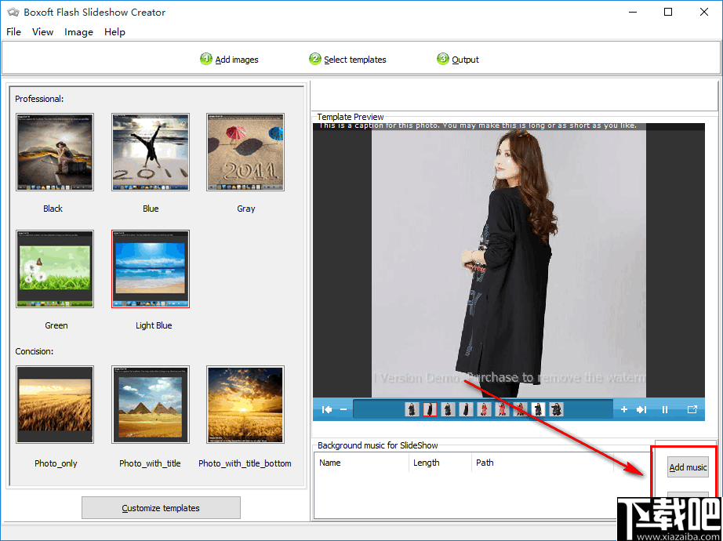Select the Blue professional template
This screenshot has height=541, width=723.
[x=150, y=152]
